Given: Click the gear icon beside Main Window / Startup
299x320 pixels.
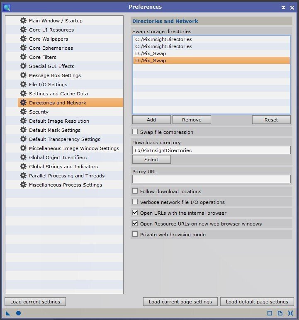Looking at the screenshot, I should click(23, 20).
